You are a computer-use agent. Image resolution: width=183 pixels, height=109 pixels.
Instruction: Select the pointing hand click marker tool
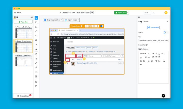click(36, 49)
